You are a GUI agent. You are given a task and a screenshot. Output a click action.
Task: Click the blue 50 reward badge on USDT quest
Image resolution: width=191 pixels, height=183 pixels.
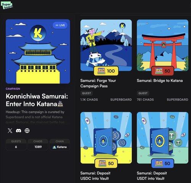pyautogui.click(x=163, y=163)
